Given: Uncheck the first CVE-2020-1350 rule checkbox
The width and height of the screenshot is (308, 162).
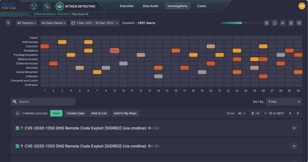Looking at the screenshot, I should click(x=17, y=128).
